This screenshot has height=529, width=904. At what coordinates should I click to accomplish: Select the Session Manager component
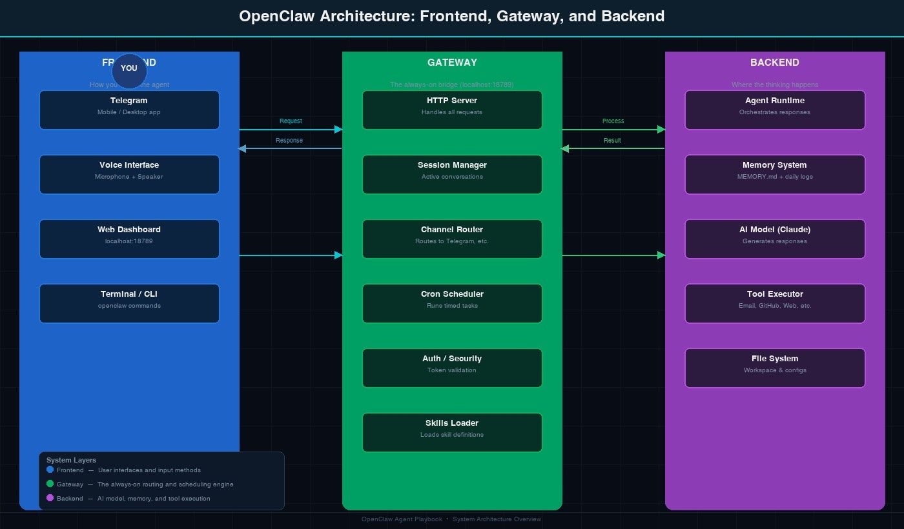(452, 174)
